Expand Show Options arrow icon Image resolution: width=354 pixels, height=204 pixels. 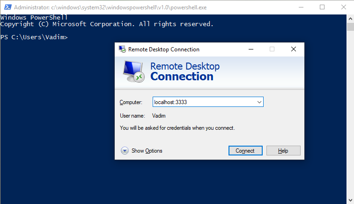point(125,151)
